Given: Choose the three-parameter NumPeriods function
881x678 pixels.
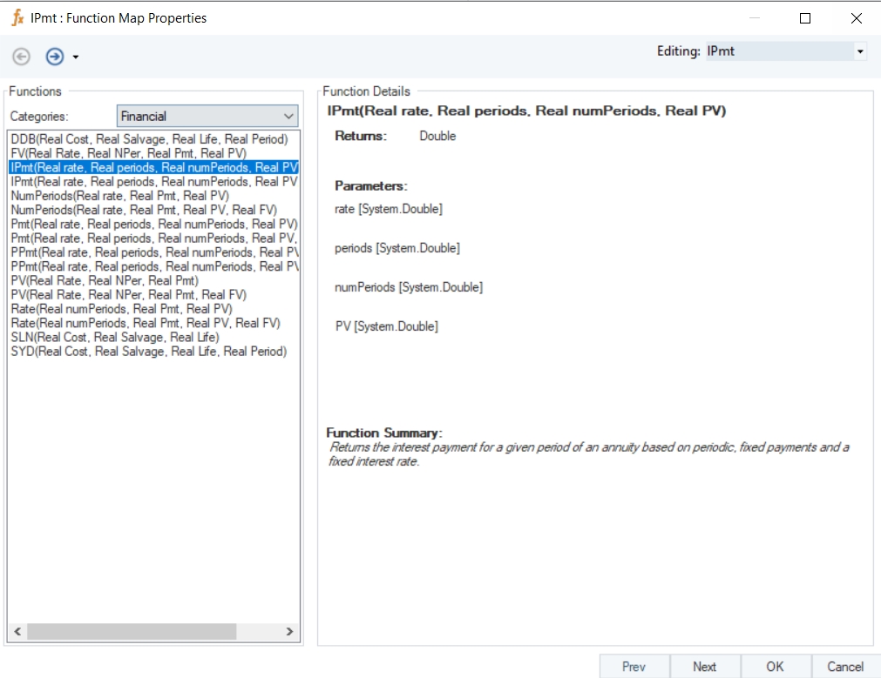Looking at the screenshot, I should click(119, 196).
